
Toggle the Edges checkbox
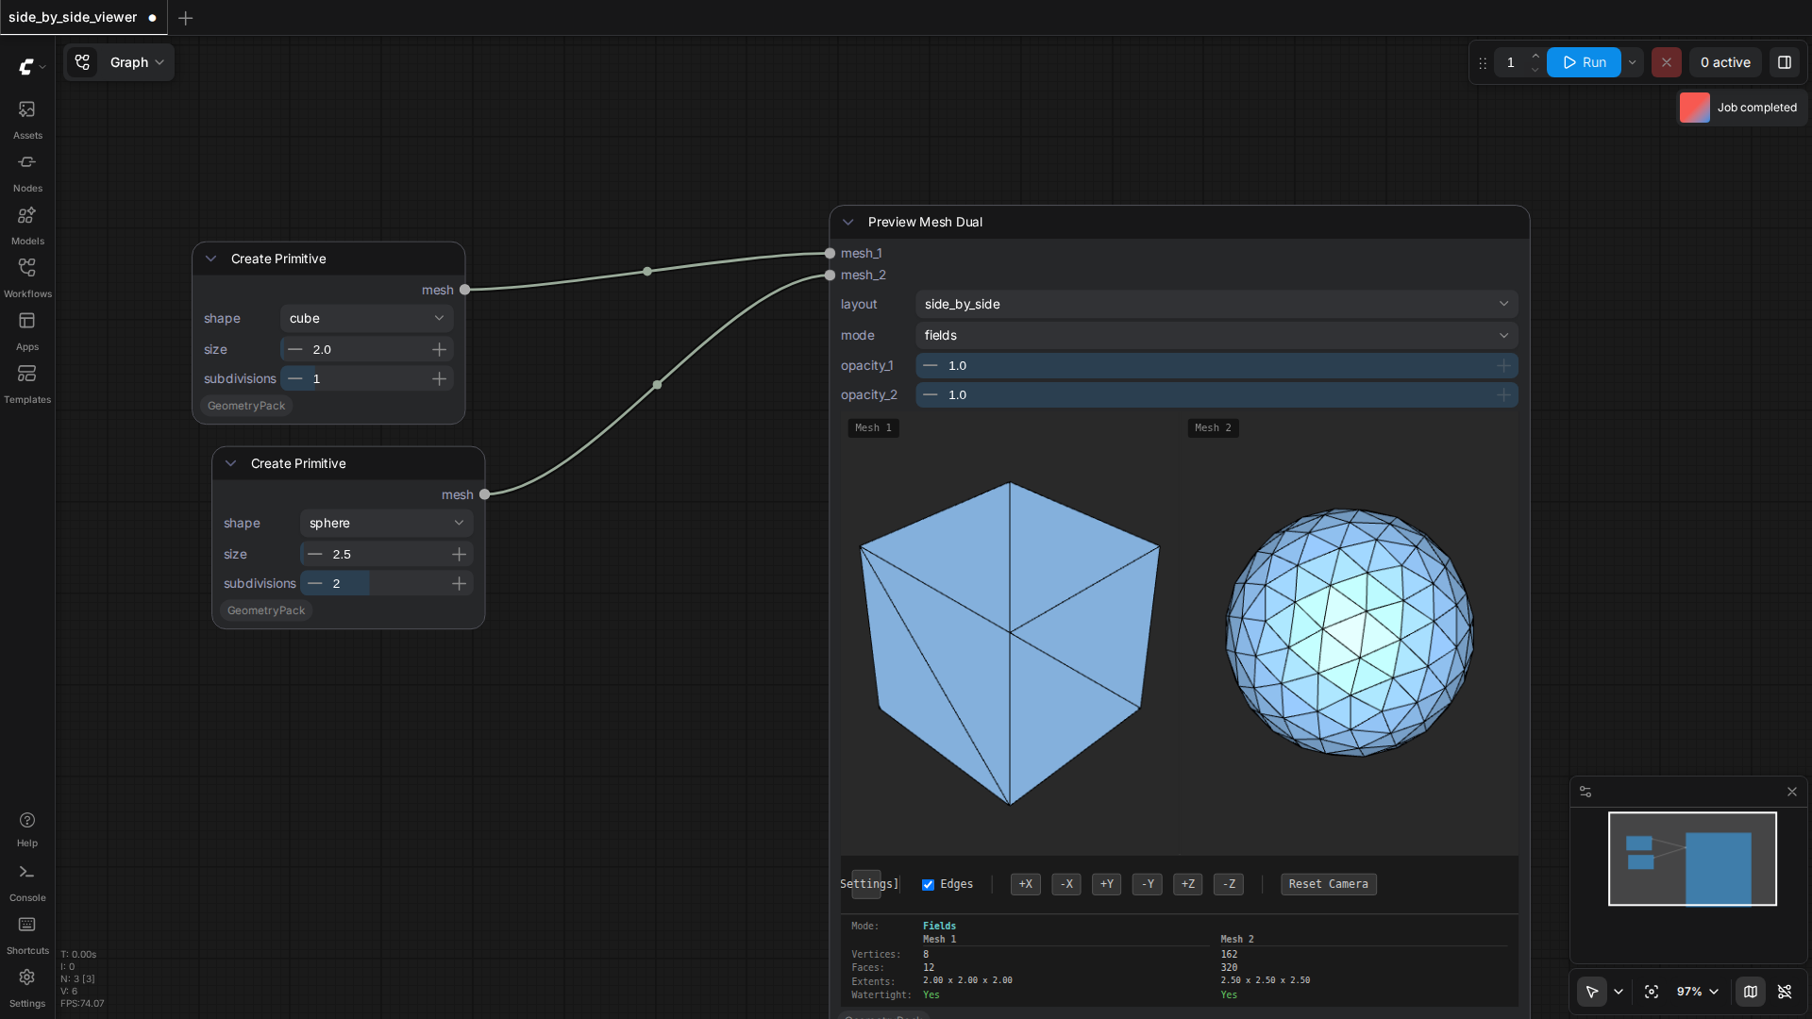(x=928, y=884)
